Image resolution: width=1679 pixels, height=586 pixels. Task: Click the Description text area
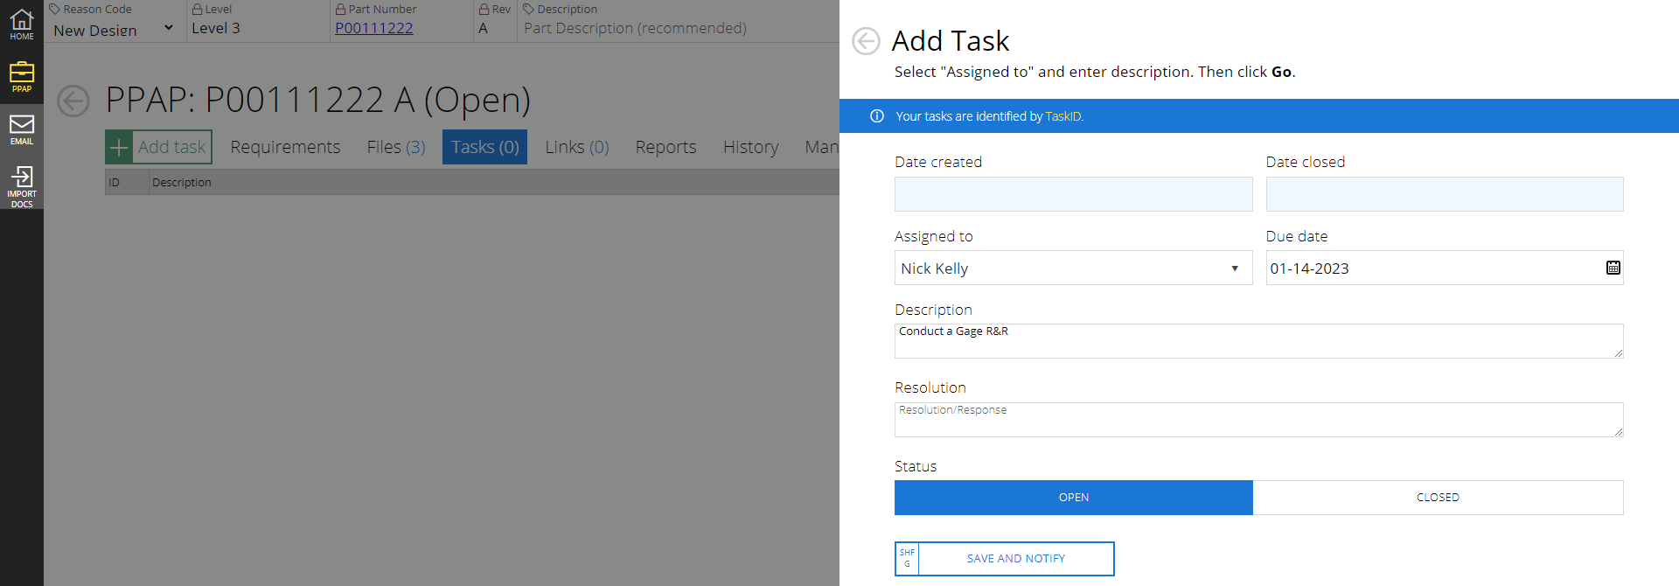click(1258, 341)
